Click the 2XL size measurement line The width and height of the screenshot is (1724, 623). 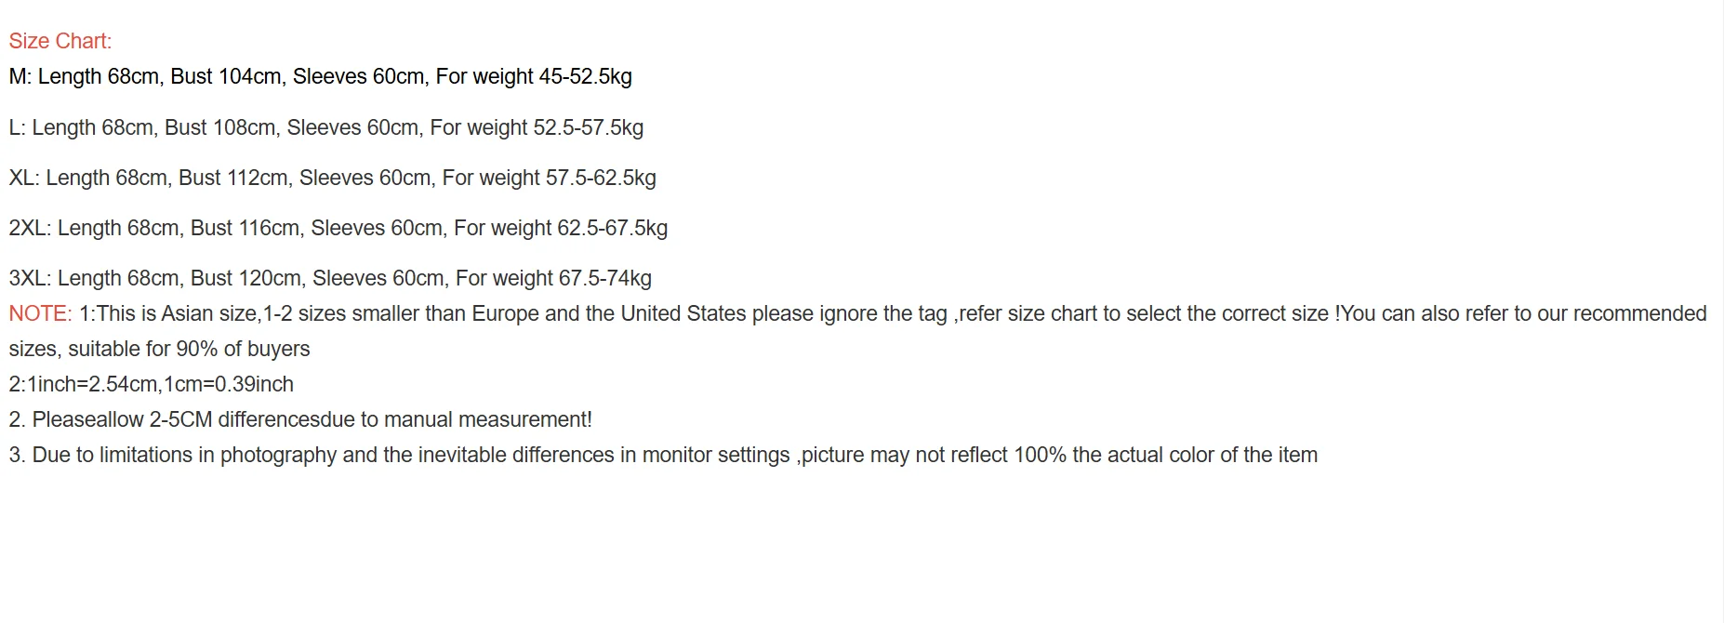[x=338, y=228]
